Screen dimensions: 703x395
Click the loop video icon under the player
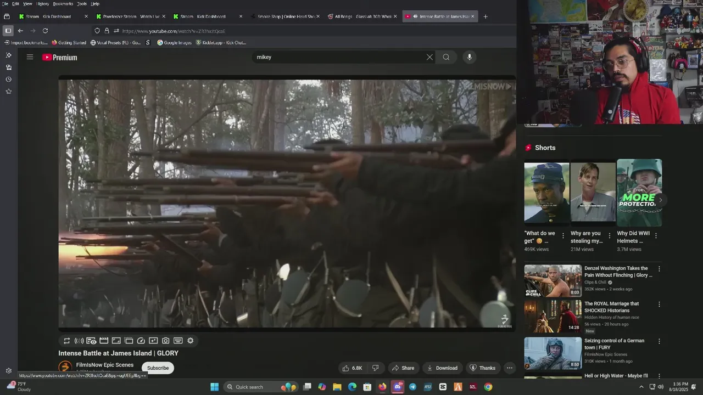pos(66,341)
